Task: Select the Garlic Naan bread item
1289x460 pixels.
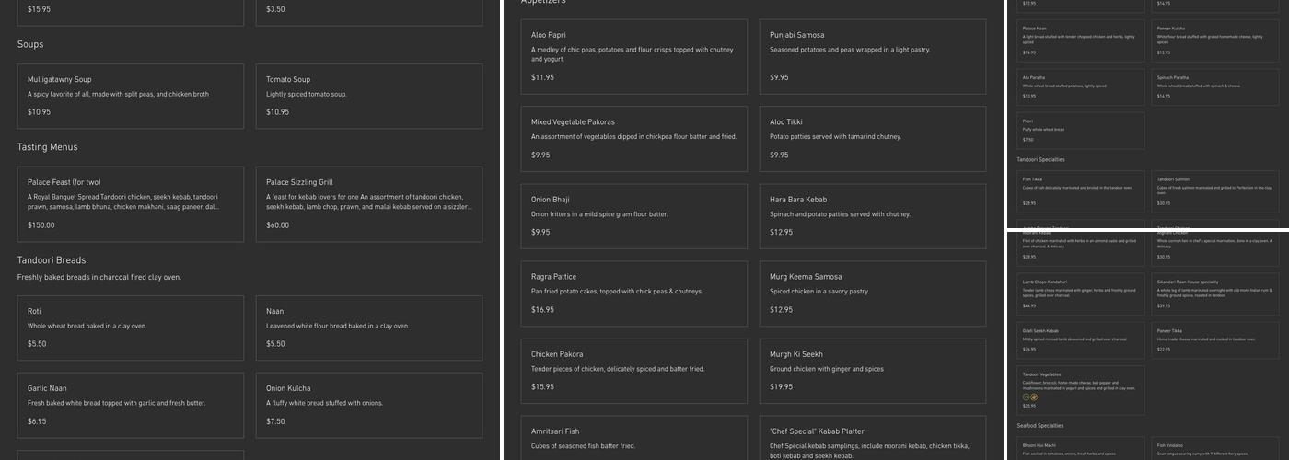Action: point(130,404)
